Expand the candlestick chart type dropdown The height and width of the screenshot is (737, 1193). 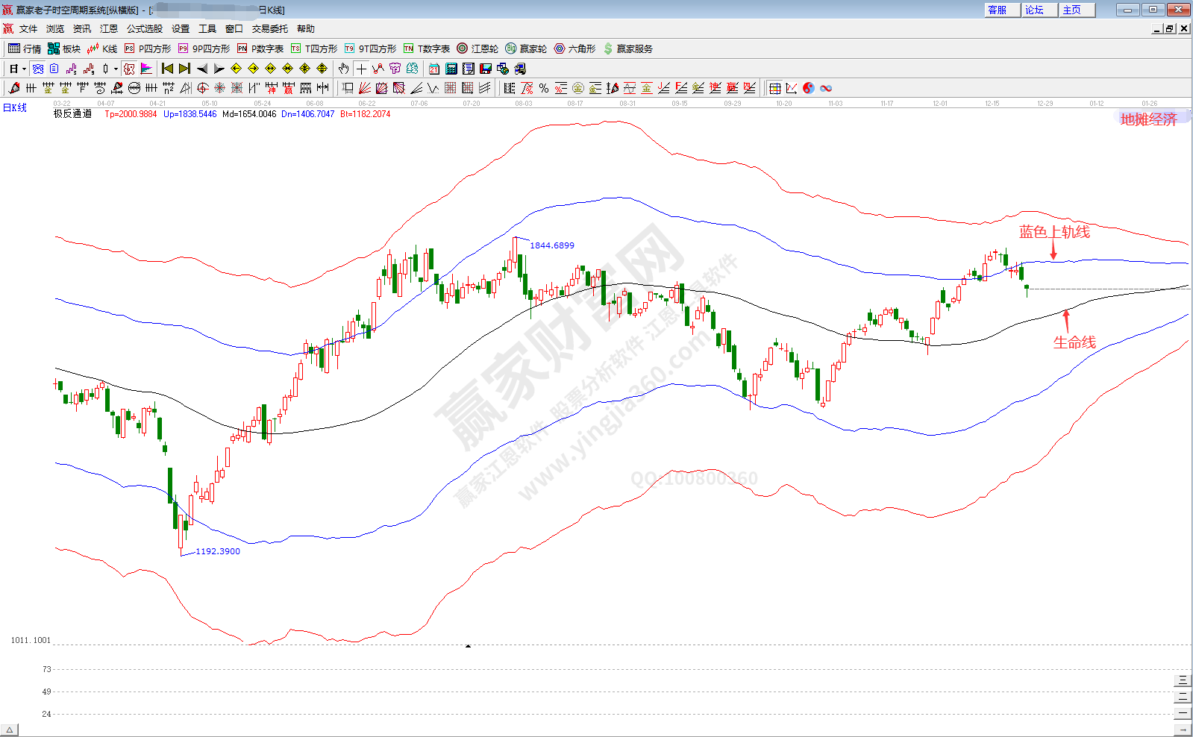116,69
